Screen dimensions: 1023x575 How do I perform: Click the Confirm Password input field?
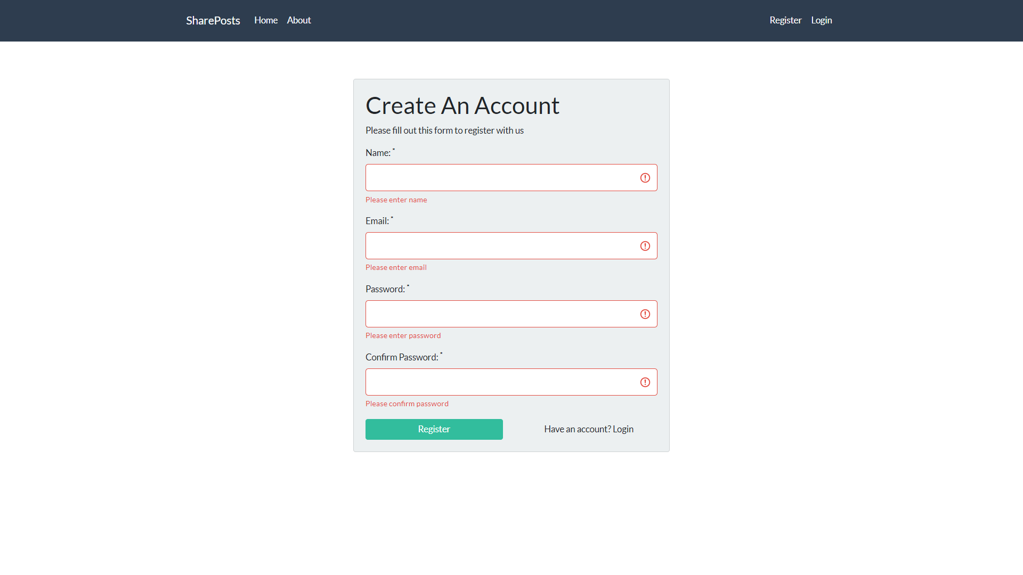point(511,381)
